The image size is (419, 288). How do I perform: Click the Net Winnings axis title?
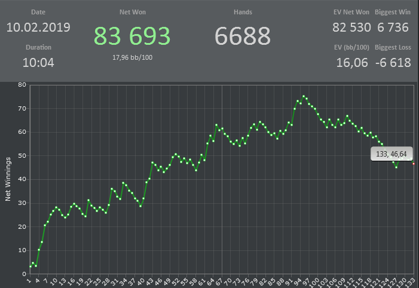(x=8, y=179)
